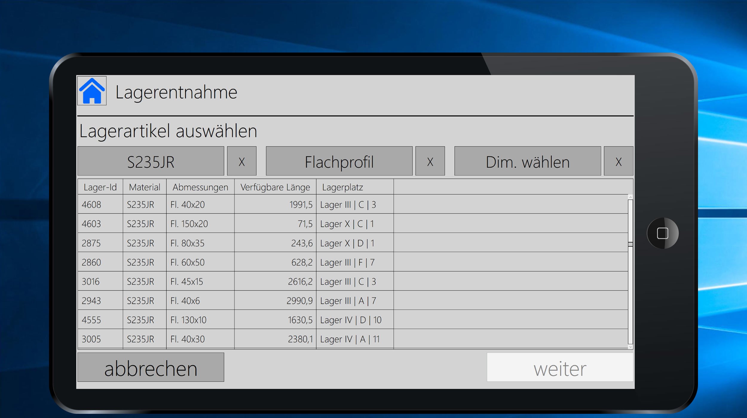Clear the S235JR material filter with X
This screenshot has width=747, height=418.
coord(241,161)
